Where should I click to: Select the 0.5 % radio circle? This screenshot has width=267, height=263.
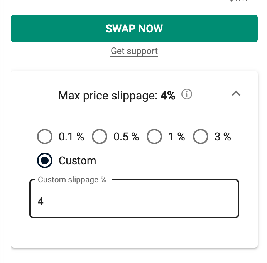pyautogui.click(x=100, y=137)
